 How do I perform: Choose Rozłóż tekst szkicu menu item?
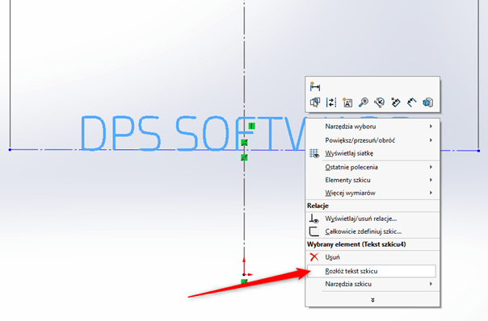(372, 271)
